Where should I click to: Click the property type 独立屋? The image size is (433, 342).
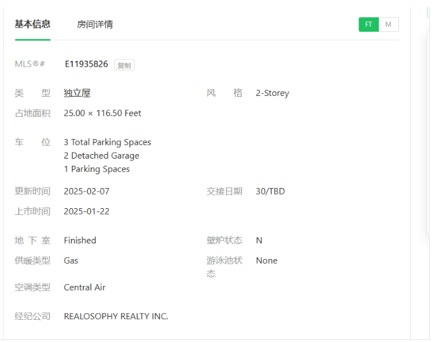[x=77, y=93]
